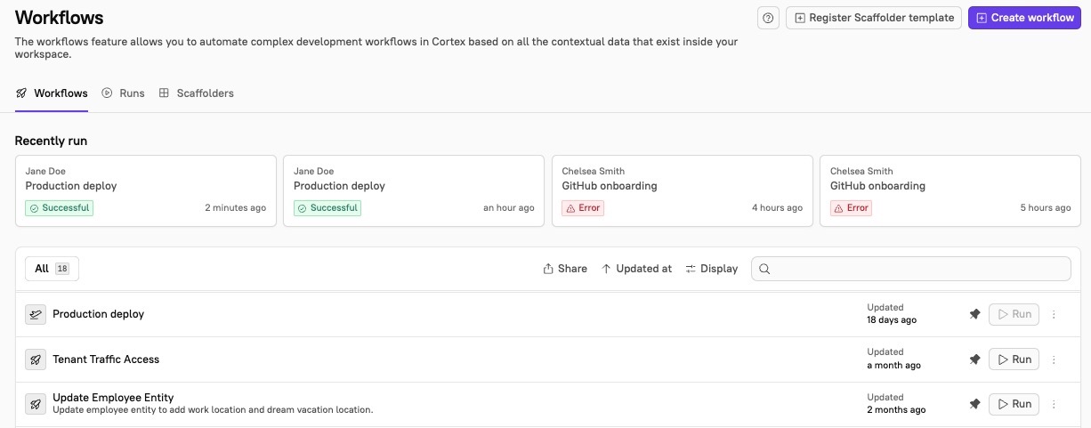Unpin the Production deploy workflow

pos(974,314)
